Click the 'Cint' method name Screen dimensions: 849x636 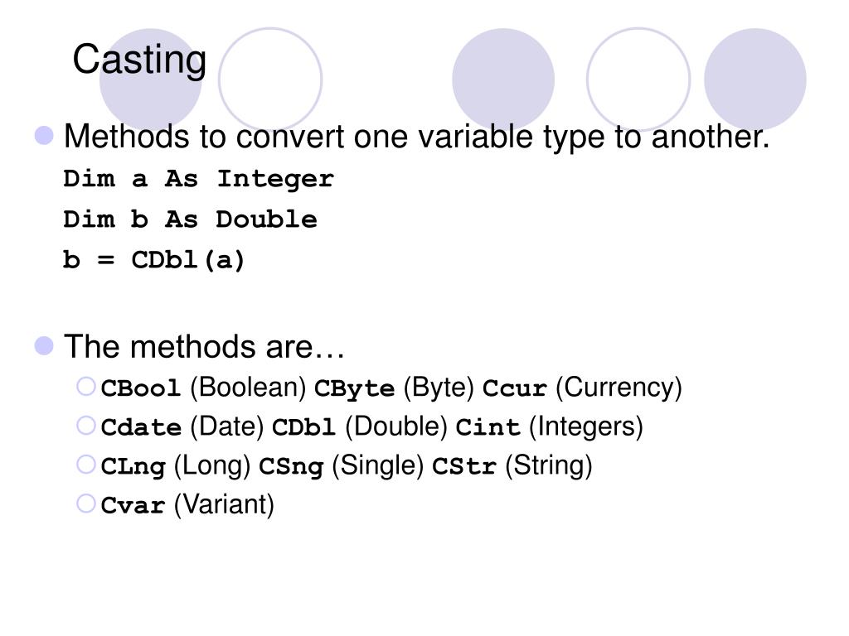(x=488, y=427)
